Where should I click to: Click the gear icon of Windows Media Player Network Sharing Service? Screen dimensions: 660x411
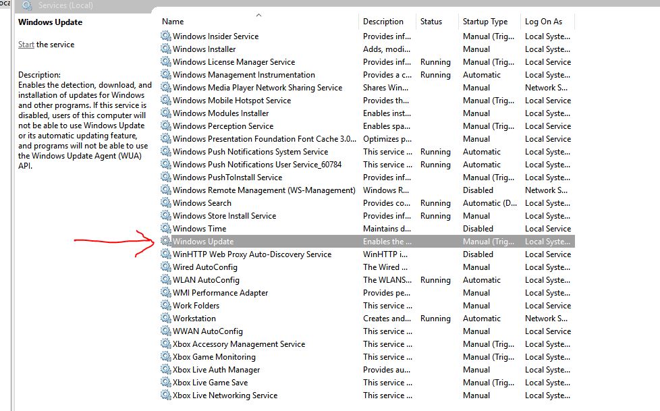pos(166,87)
